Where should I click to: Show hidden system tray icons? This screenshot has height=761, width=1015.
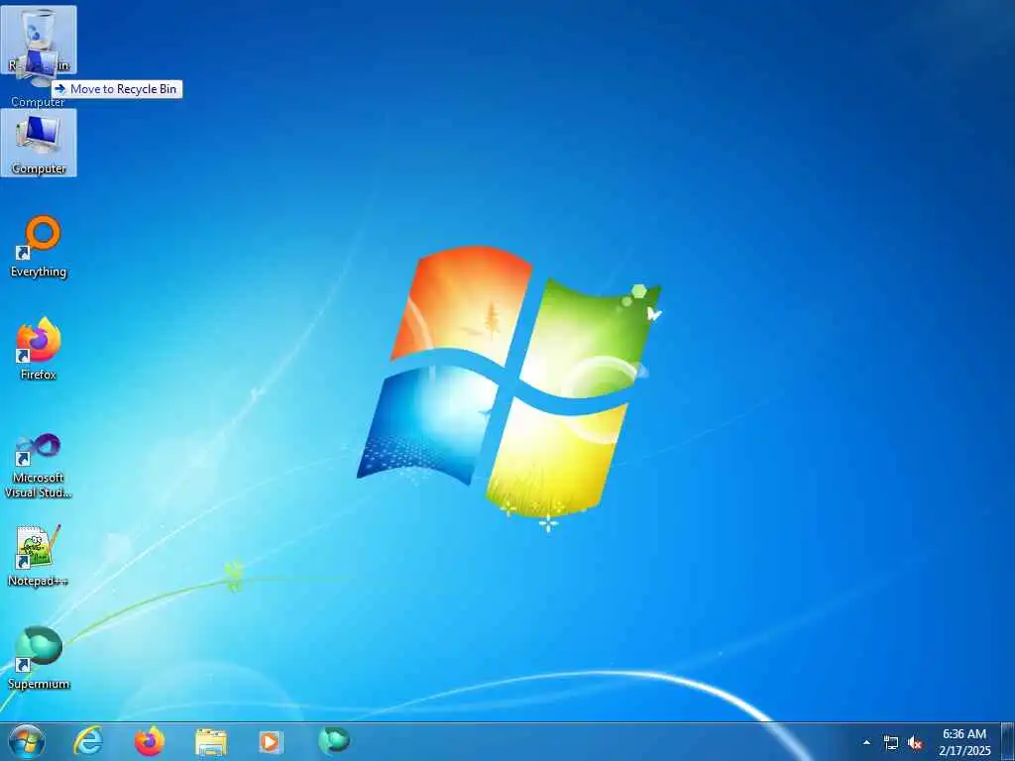[x=866, y=742]
